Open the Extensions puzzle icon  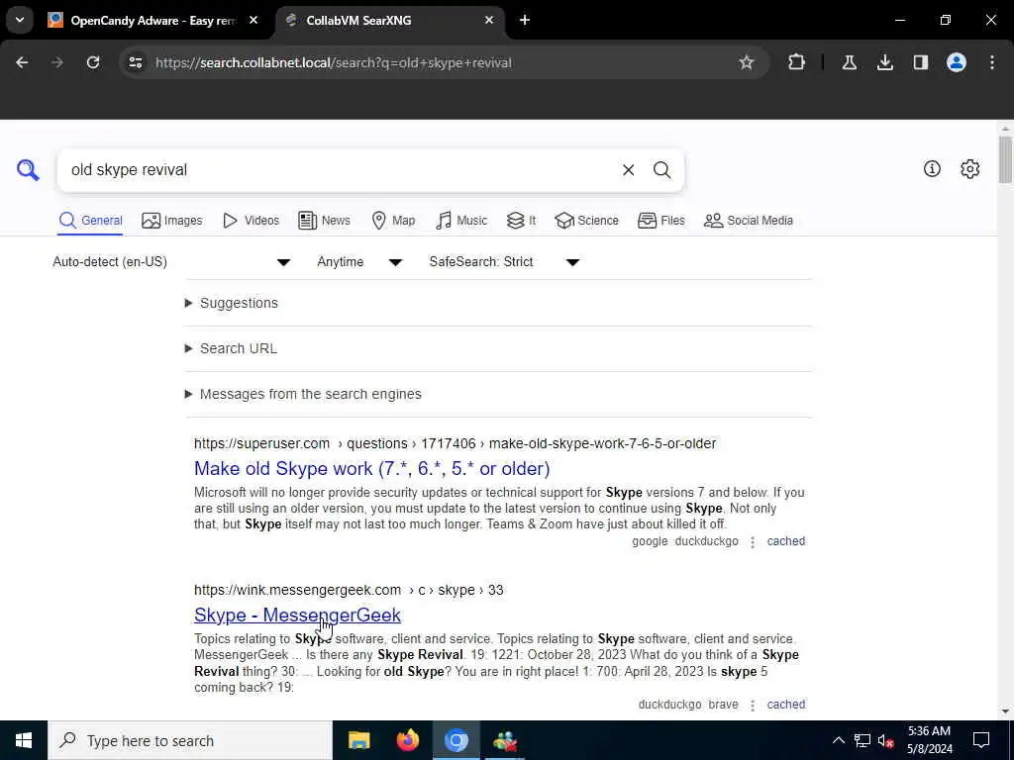pos(797,62)
